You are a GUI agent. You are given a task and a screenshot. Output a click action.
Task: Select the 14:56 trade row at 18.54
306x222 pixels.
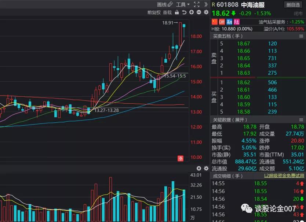click(258, 199)
